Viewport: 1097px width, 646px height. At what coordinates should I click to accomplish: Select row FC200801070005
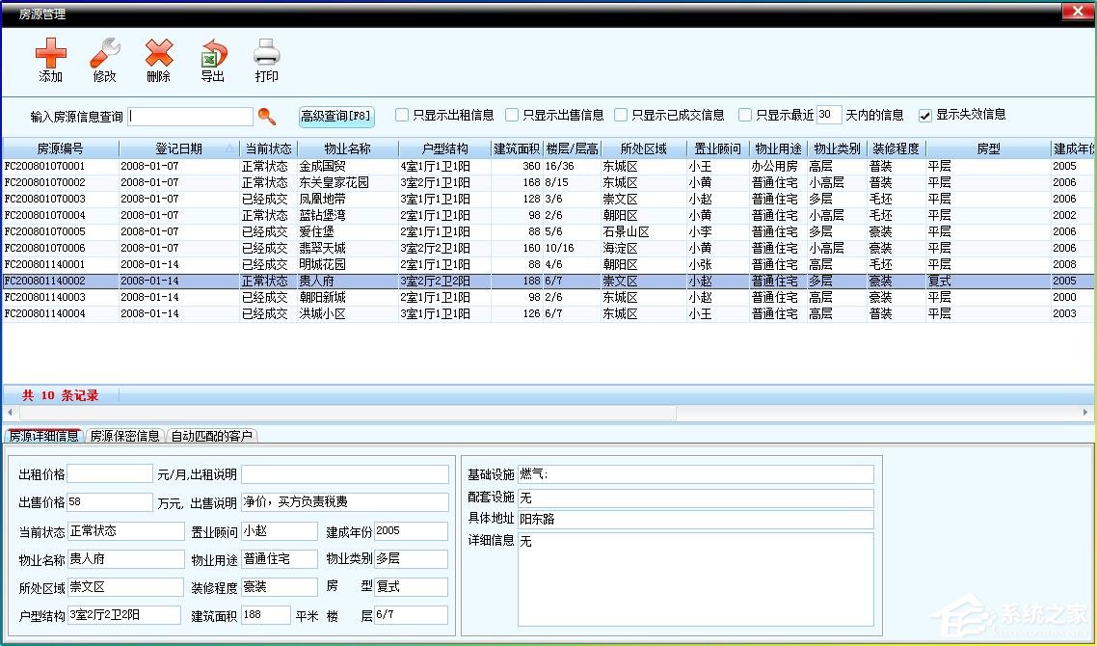[x=548, y=231]
